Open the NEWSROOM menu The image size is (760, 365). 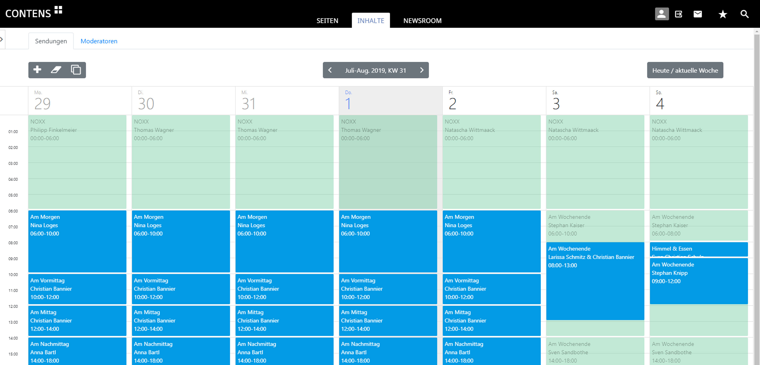422,21
